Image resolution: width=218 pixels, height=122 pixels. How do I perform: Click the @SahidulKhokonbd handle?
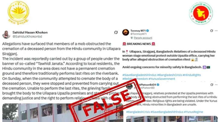(27, 37)
